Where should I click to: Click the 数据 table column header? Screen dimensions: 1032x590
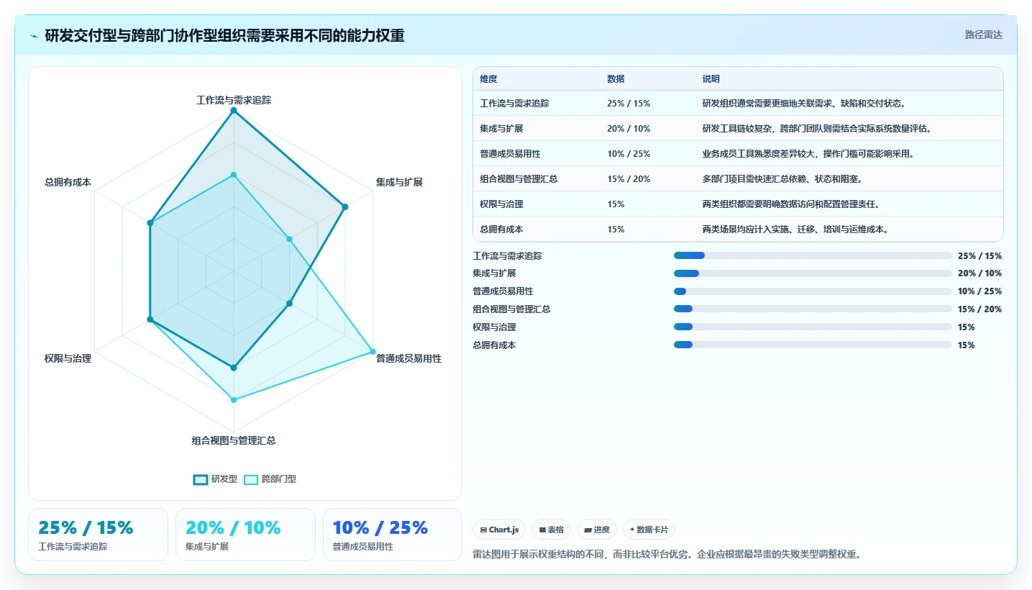point(616,78)
